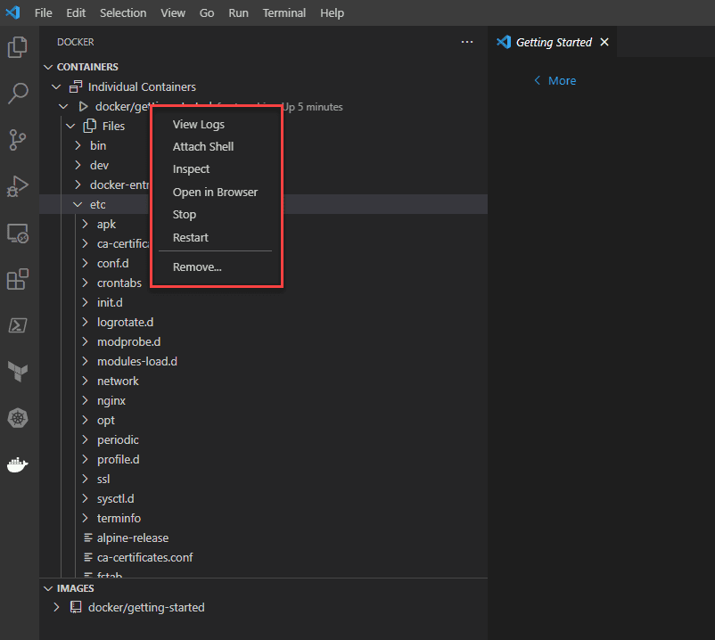Click Open in Browser menu entry
The image size is (715, 640).
coord(215,193)
